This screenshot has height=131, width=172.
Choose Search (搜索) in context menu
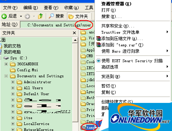(x=111, y=17)
